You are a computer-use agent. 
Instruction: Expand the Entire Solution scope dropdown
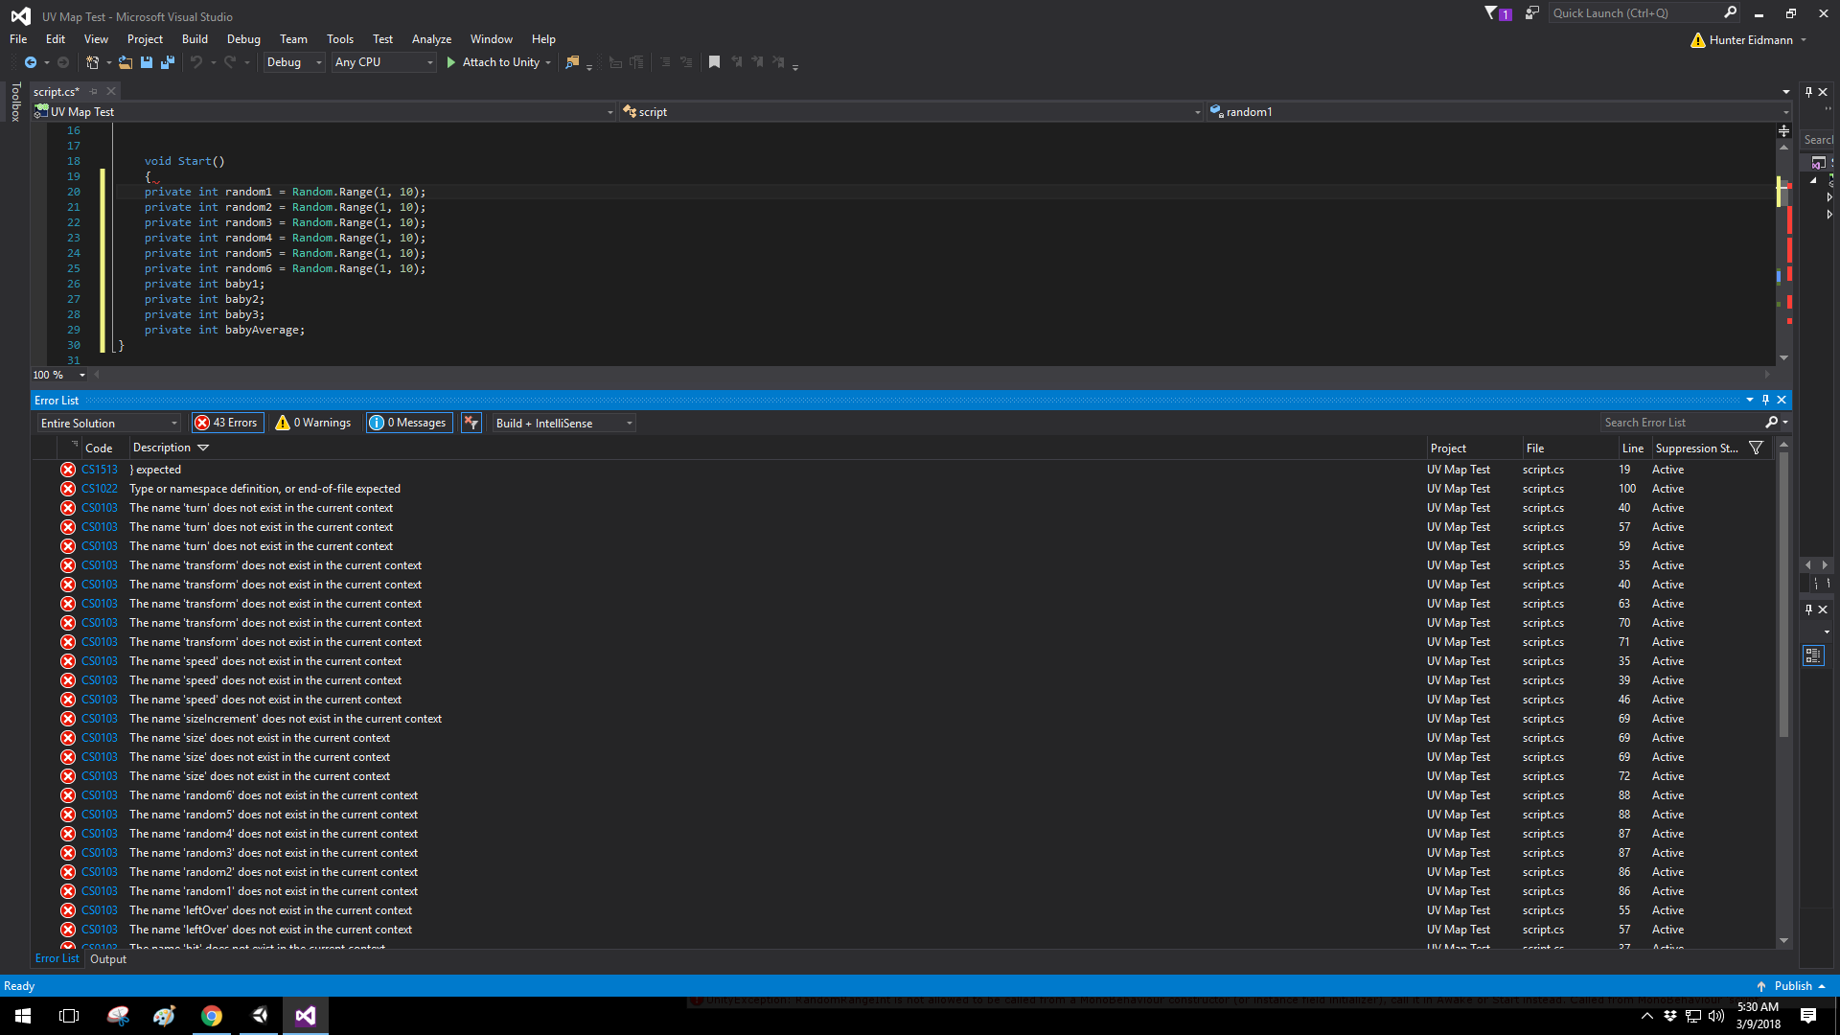[109, 423]
